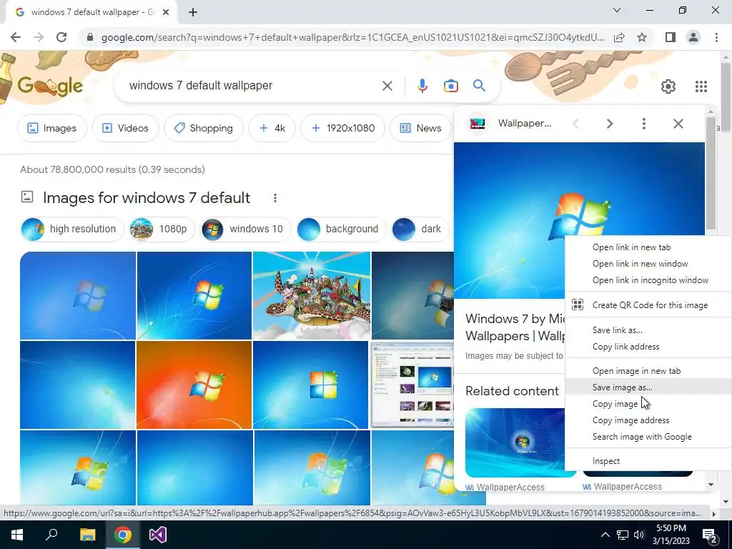Choose Create QR Code for this image
Screen dimensions: 732x549
[648, 305]
